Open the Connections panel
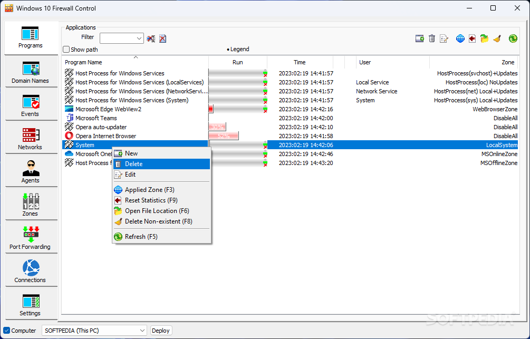The height and width of the screenshot is (339, 530). [31, 271]
